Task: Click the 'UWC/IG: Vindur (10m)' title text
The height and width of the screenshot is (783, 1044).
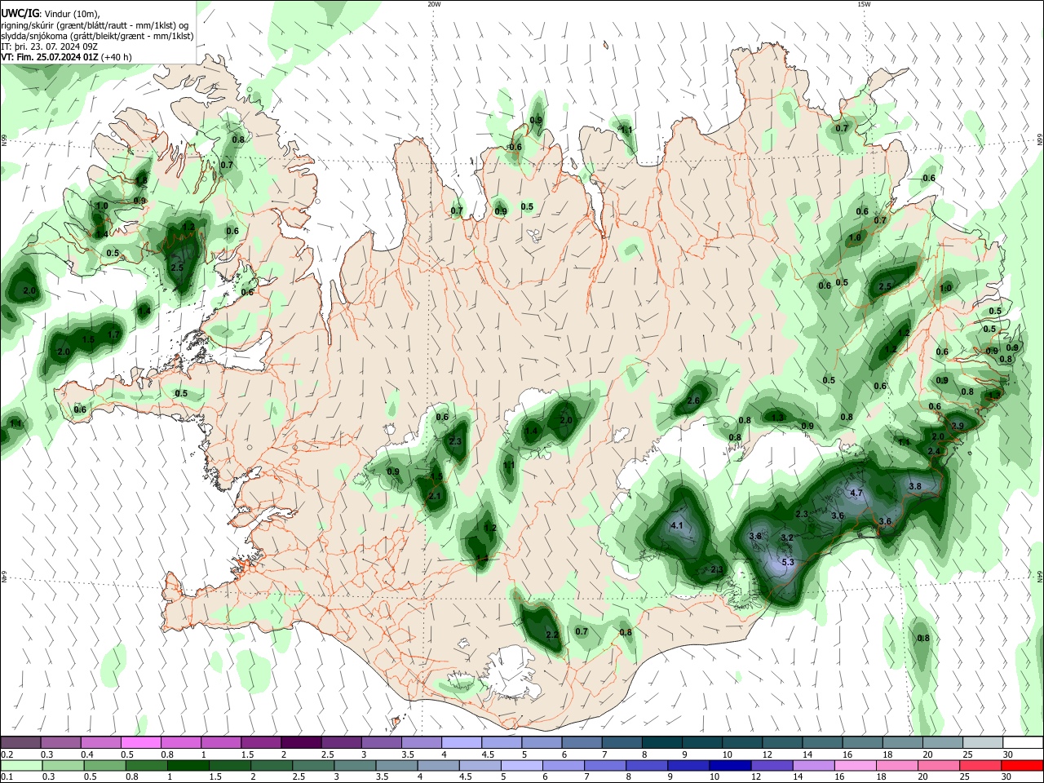Action: tap(51, 14)
